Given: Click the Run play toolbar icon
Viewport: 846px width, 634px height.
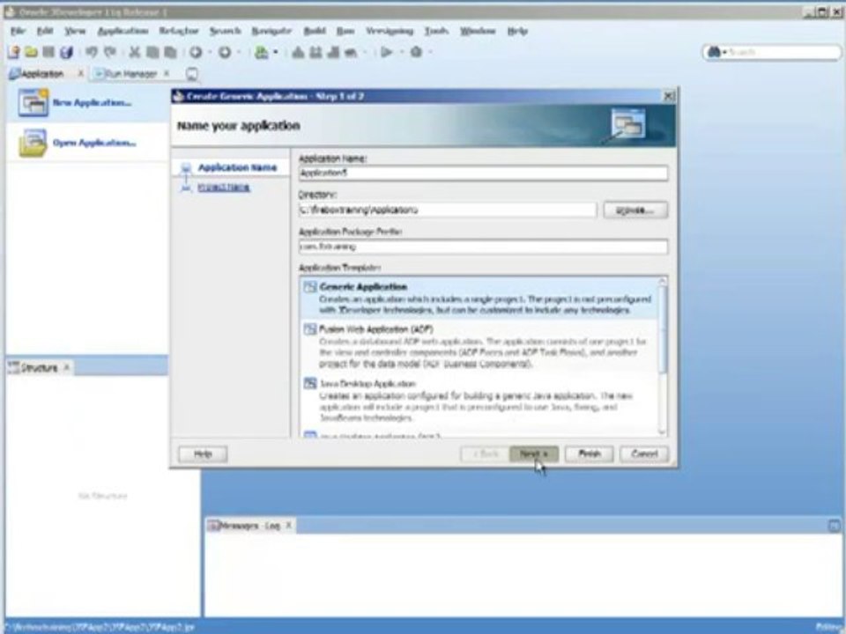Looking at the screenshot, I should coord(386,52).
